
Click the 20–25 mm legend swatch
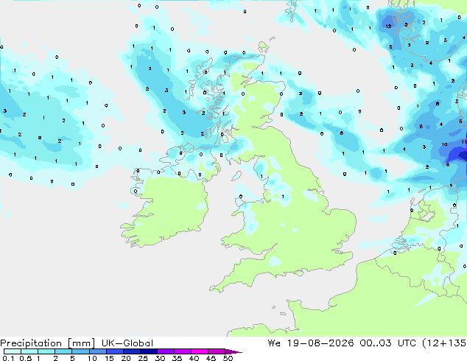[x=131, y=351]
